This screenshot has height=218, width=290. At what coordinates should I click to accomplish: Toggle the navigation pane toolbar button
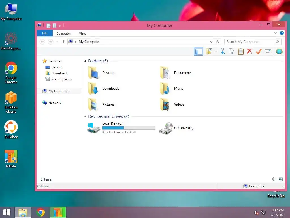coord(199,51)
